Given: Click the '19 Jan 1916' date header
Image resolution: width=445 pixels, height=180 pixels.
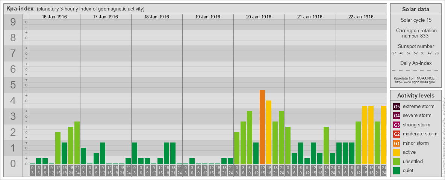Looking at the screenshot, I should (x=208, y=17).
